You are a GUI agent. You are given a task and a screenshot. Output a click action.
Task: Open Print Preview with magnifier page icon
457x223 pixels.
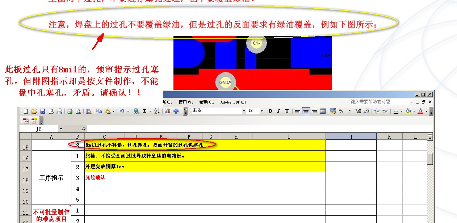pyautogui.click(x=78, y=111)
